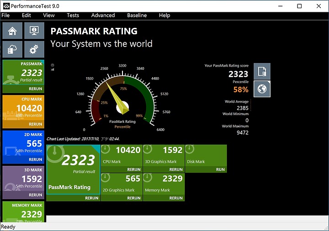Click RUN under Disk Mark tile
Viewport: 329px width, 231px height.
[220, 169]
